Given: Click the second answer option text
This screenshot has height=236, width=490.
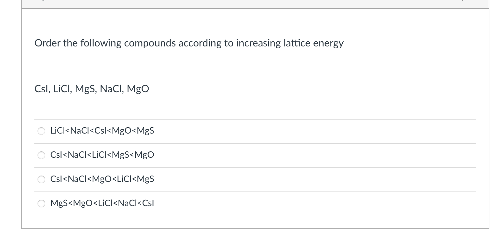Looking at the screenshot, I should 102,155.
